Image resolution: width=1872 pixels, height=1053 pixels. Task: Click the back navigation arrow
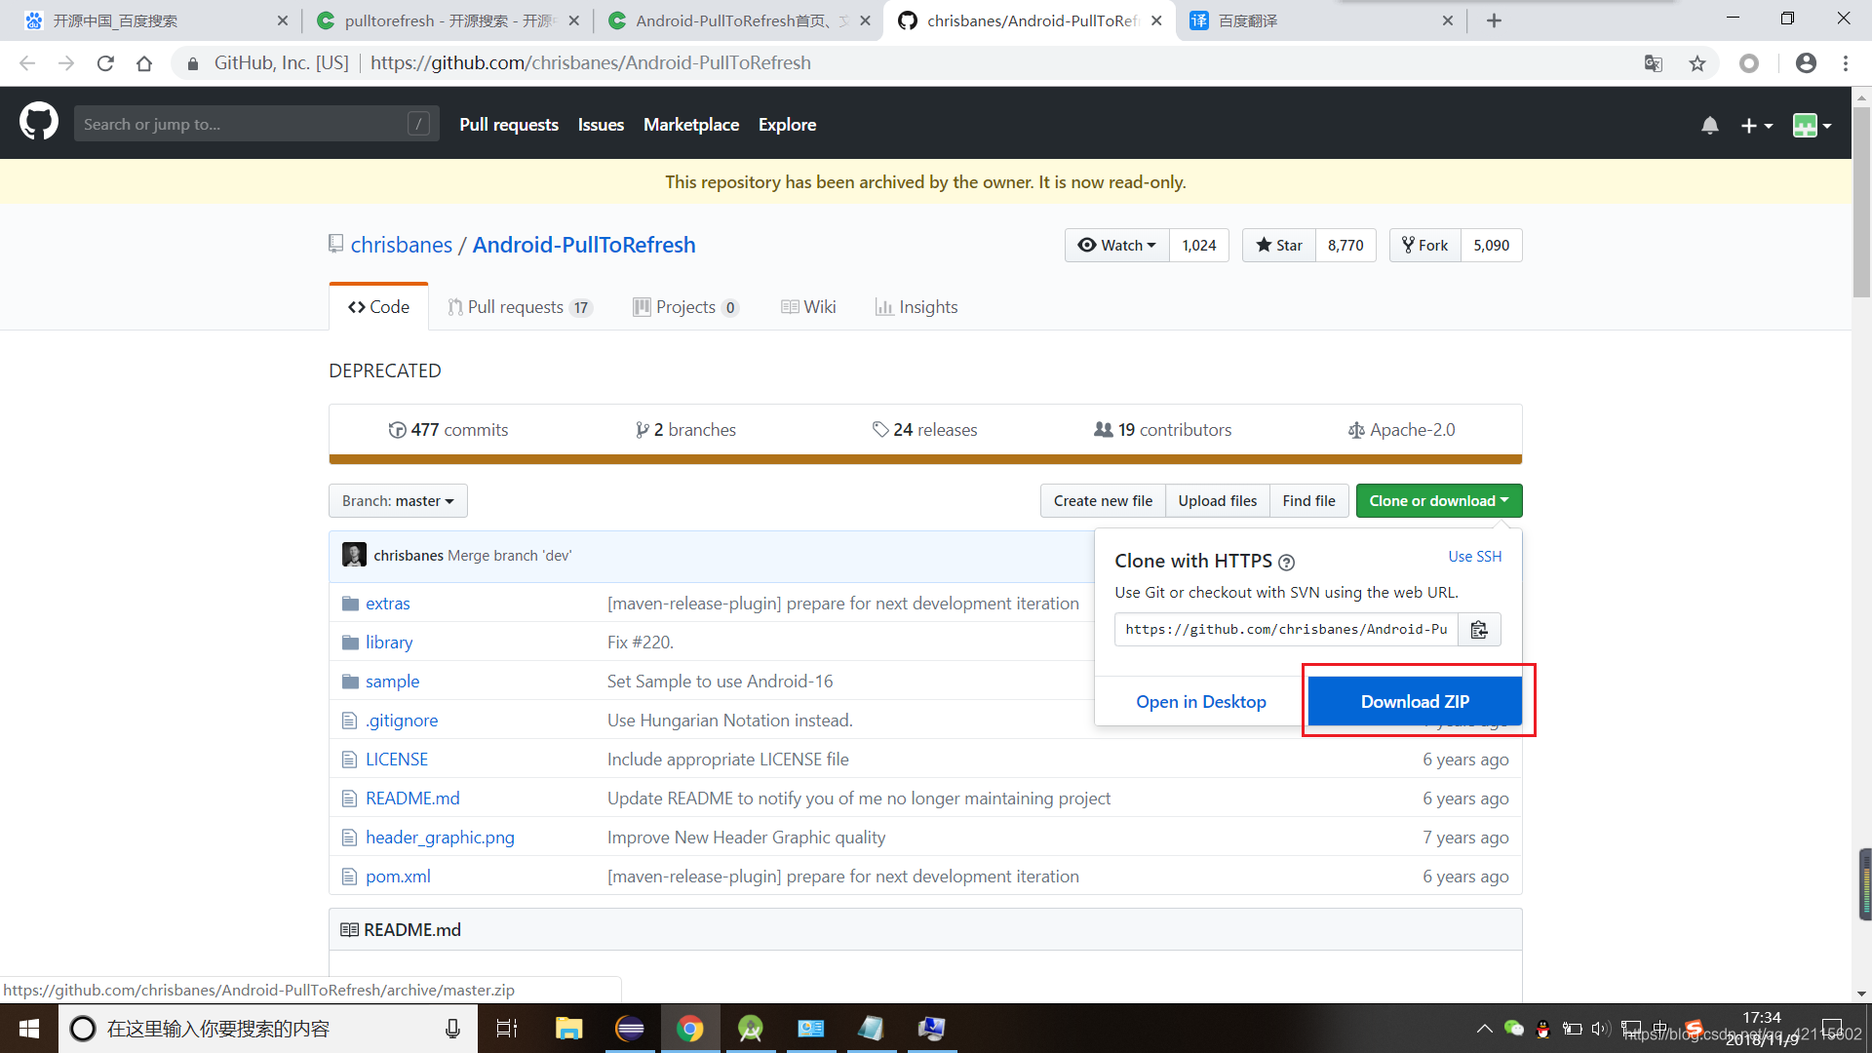pyautogui.click(x=27, y=63)
